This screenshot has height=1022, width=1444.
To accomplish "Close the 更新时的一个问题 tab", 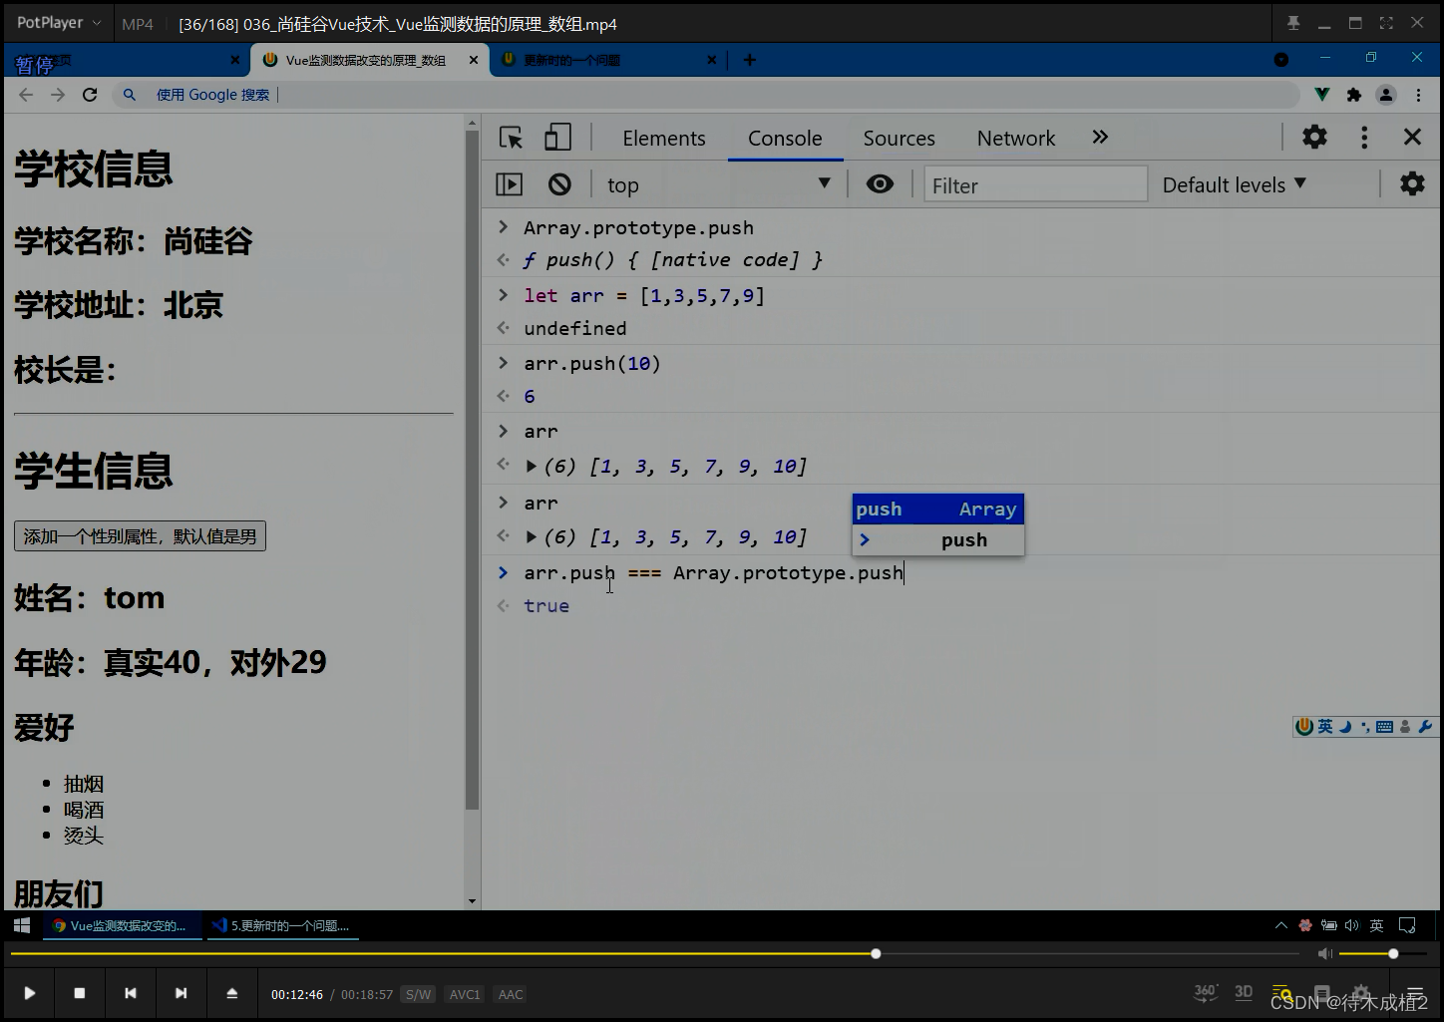I will pyautogui.click(x=711, y=60).
